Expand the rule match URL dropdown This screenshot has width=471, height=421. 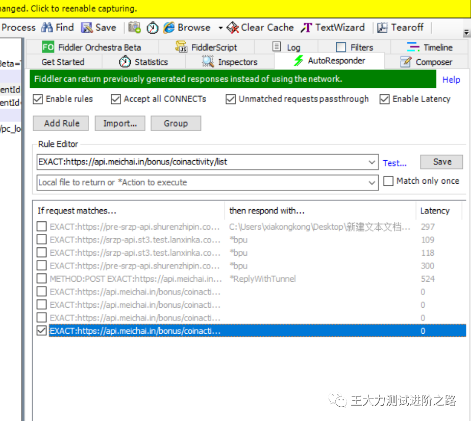click(x=372, y=162)
